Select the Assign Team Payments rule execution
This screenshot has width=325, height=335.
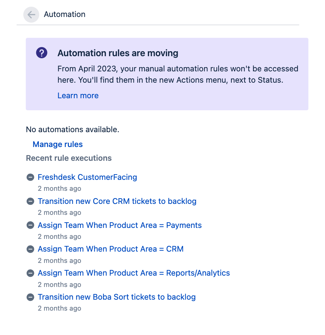[120, 225]
